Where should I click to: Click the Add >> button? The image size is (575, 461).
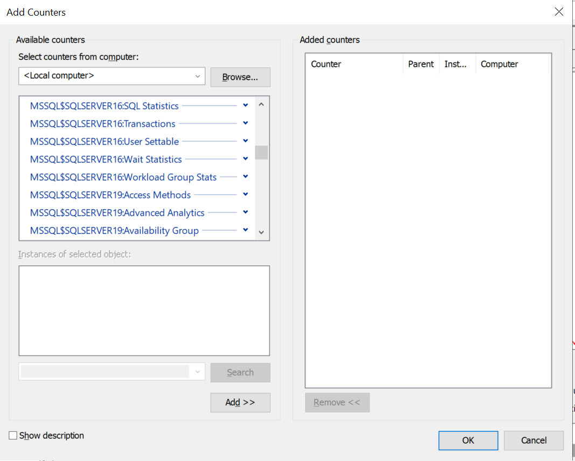[240, 403]
